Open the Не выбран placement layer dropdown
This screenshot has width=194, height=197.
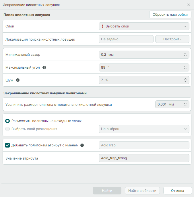144,129
